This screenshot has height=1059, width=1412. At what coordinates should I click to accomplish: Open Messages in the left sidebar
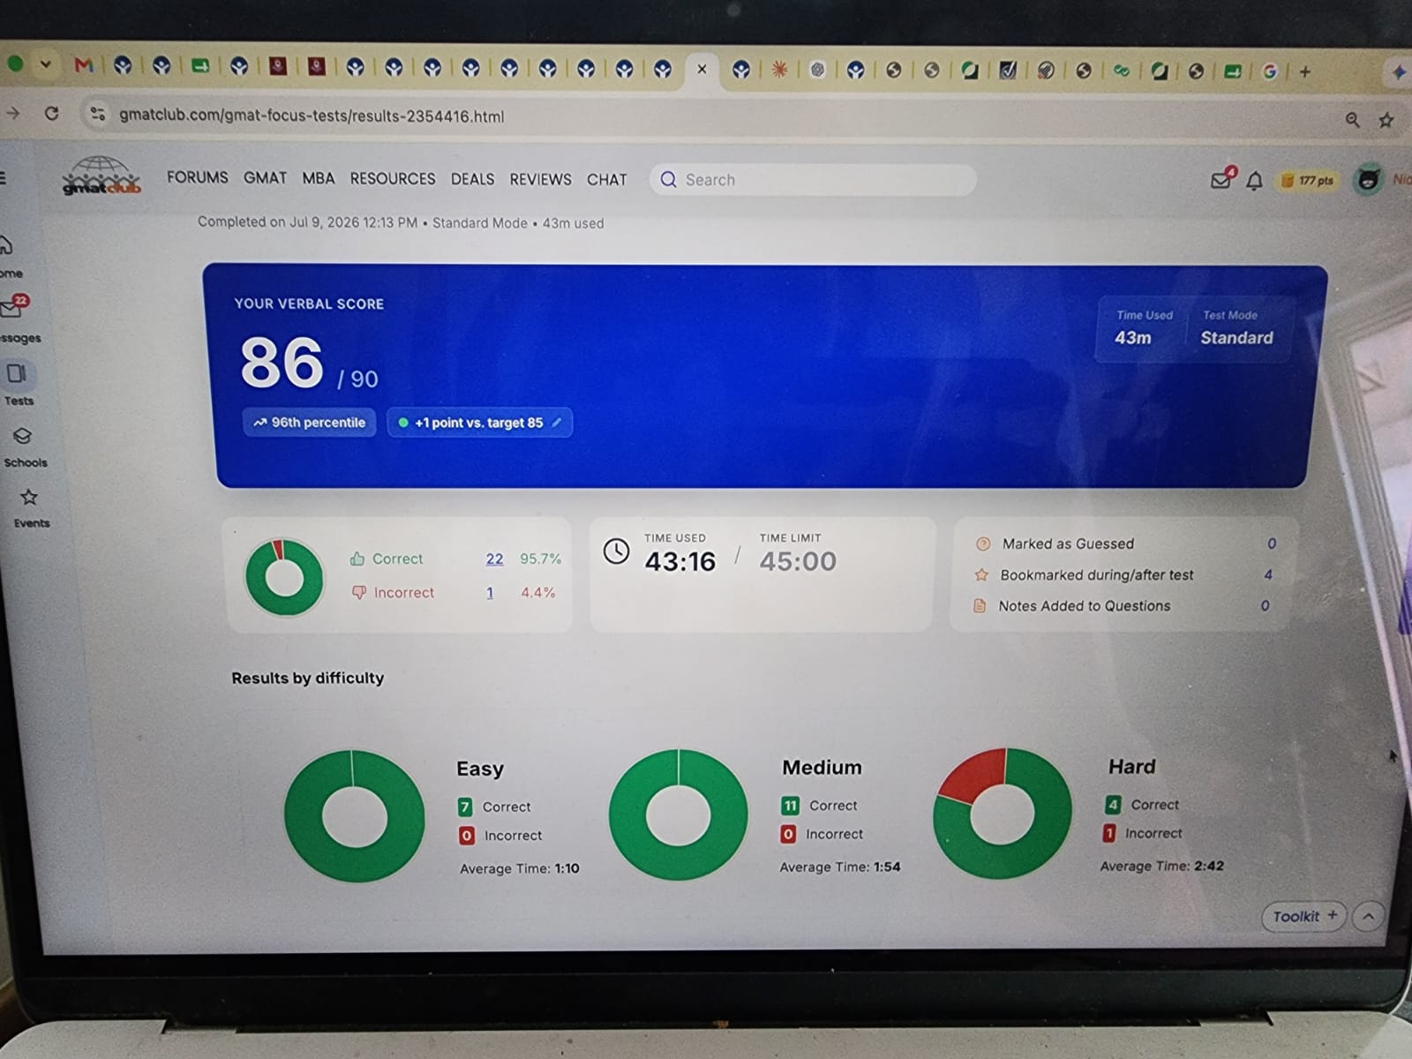[x=17, y=319]
